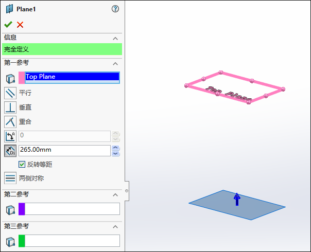Click the purple second reference color swatch
311x252 pixels.
tap(22, 209)
